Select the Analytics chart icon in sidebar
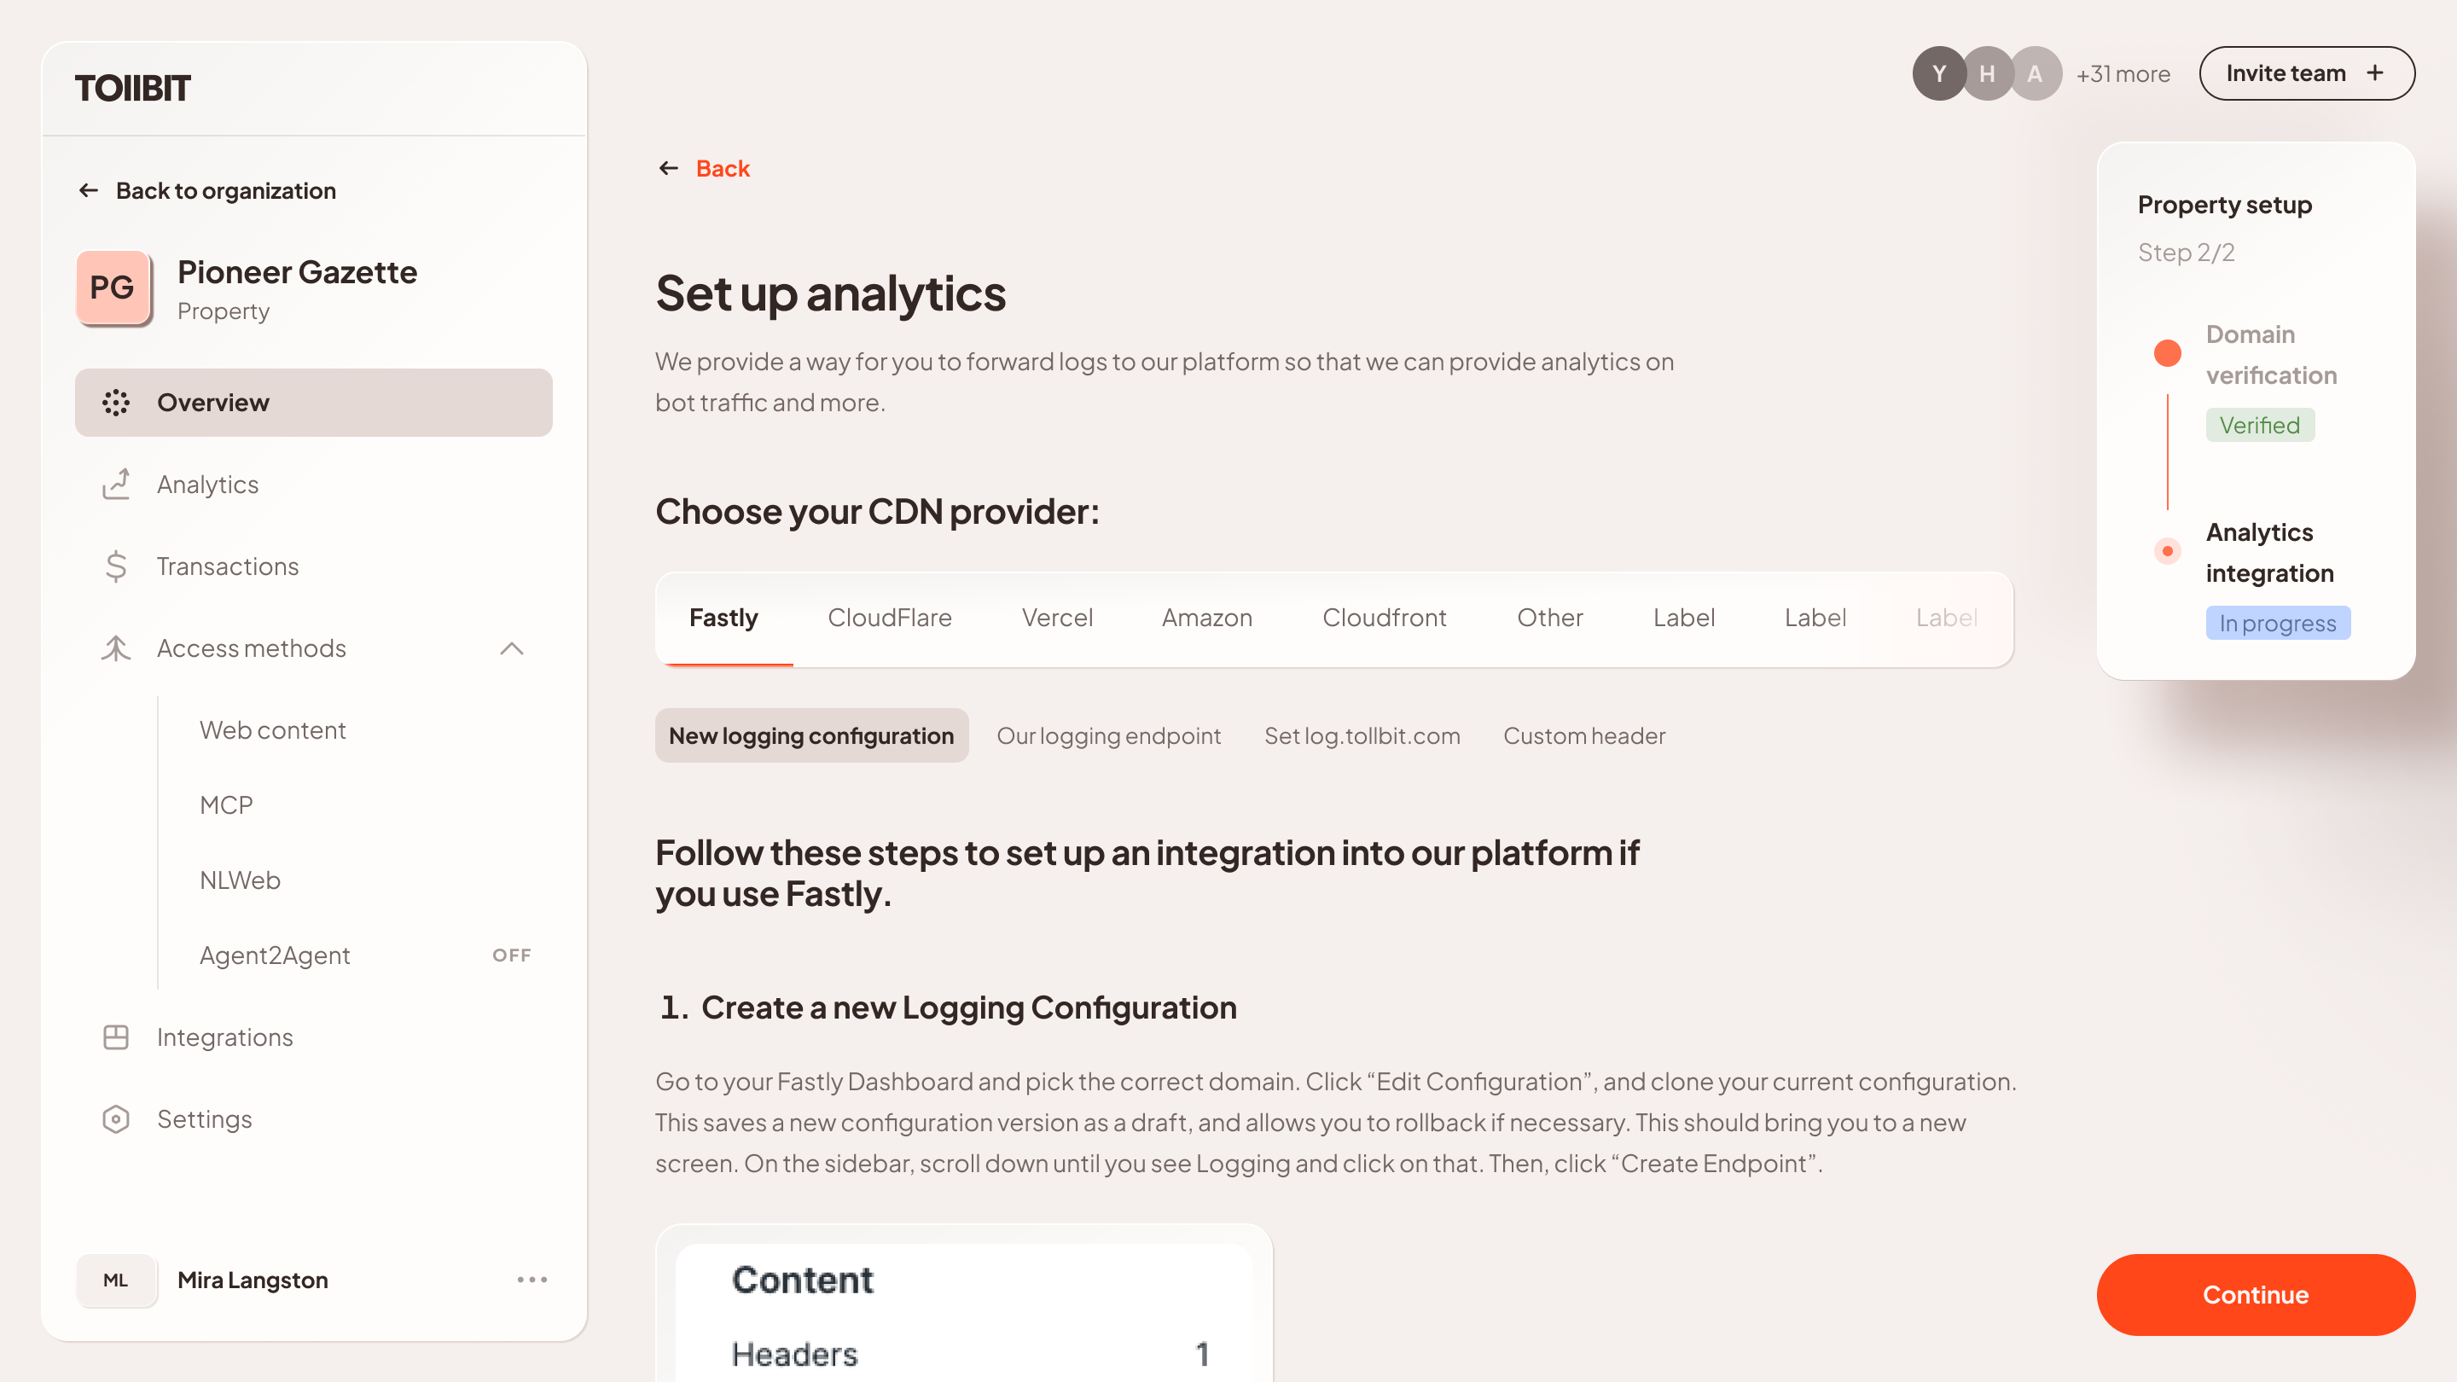Screen dimensions: 2457x1382 click(x=115, y=485)
